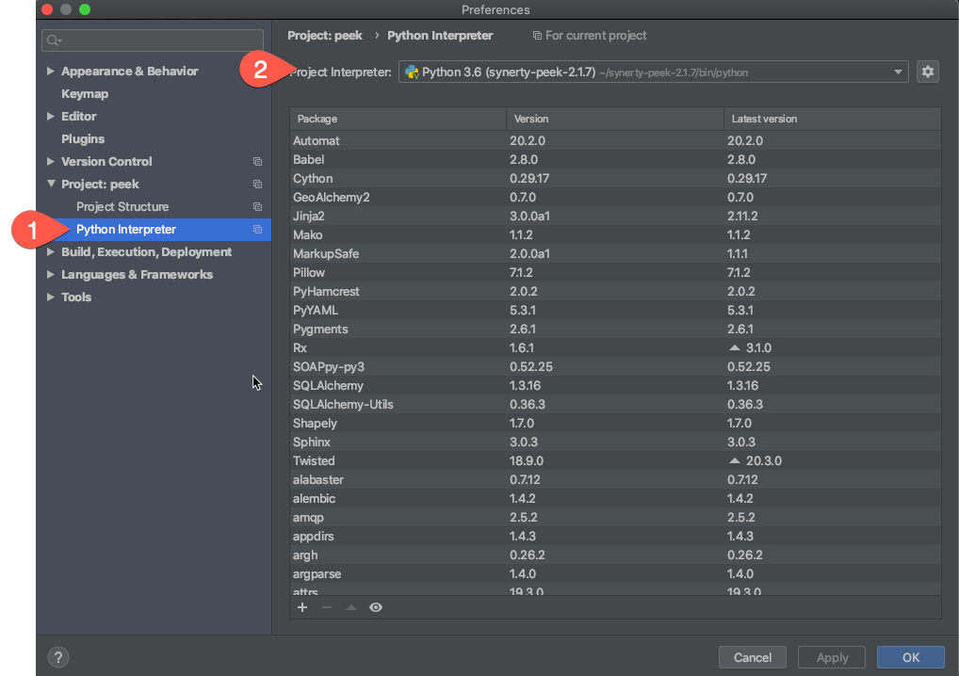Select the Shapely package row

click(615, 423)
